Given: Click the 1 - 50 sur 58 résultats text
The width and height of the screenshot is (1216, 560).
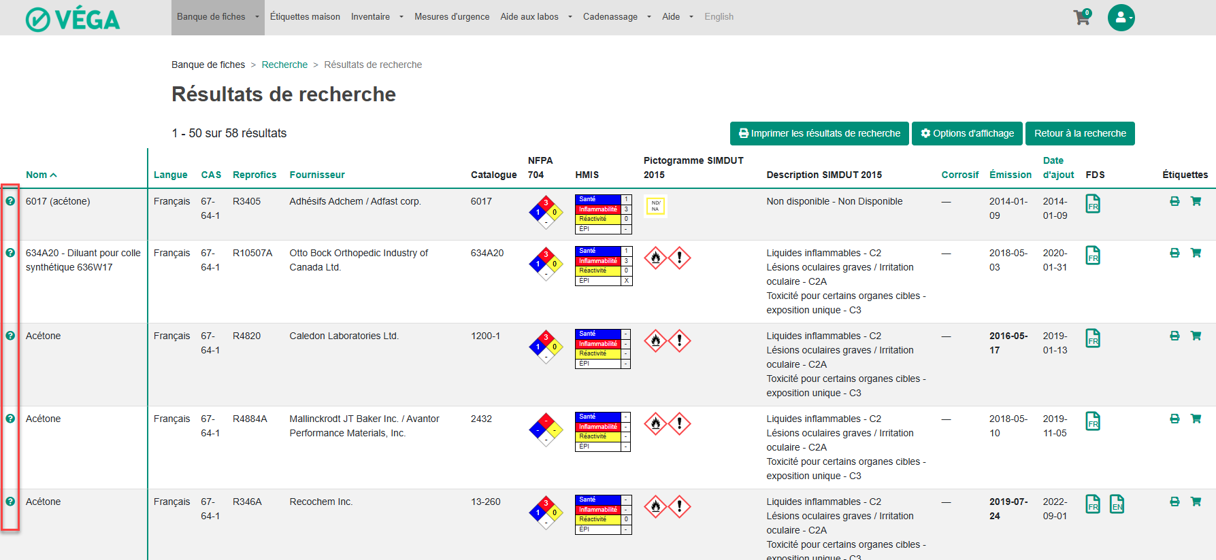Looking at the screenshot, I should coord(229,133).
